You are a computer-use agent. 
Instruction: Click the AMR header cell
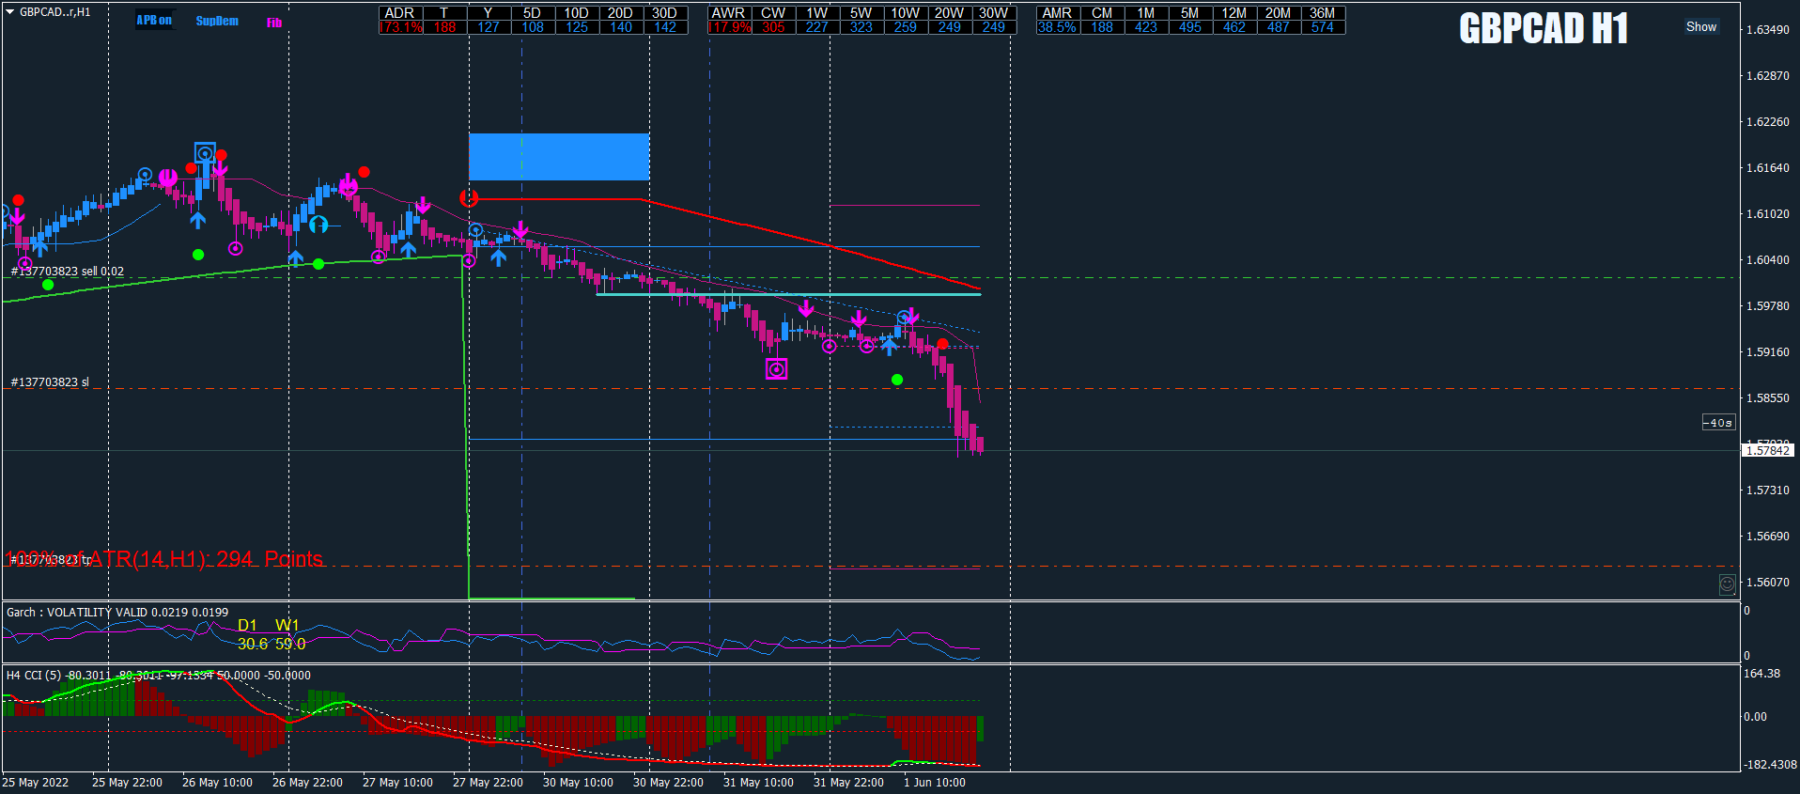coord(1057,13)
